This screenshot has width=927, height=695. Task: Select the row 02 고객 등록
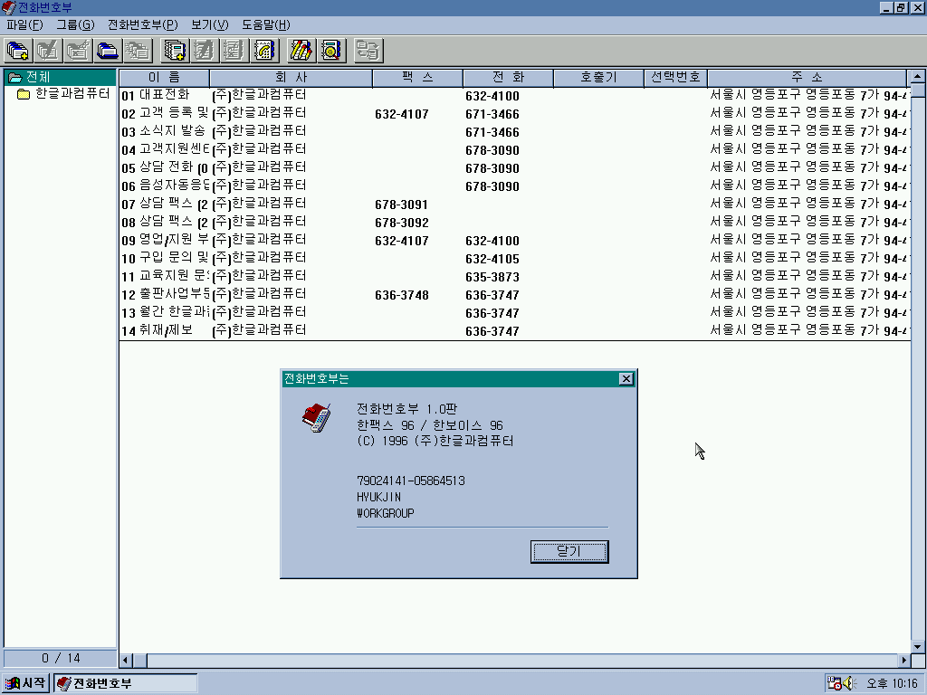(x=514, y=113)
